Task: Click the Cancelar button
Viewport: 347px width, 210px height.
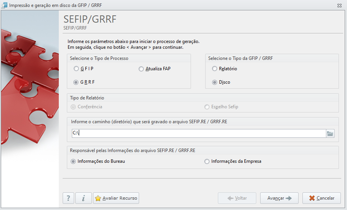Action: coord(322,198)
